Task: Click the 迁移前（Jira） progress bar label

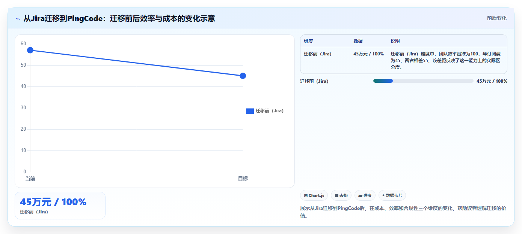Action: tap(314, 81)
